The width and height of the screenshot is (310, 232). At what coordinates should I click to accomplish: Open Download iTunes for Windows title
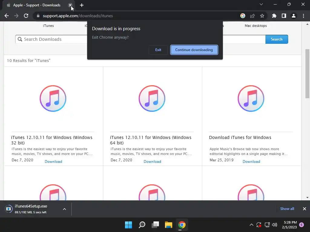pos(240,137)
